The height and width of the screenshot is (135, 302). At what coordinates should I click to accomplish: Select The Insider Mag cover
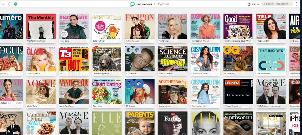tap(271, 59)
